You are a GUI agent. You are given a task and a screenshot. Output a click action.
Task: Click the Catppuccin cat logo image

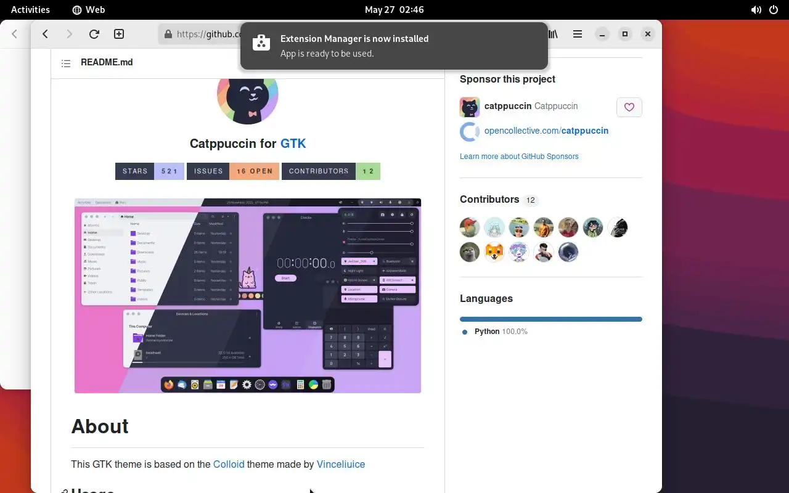pos(248,99)
